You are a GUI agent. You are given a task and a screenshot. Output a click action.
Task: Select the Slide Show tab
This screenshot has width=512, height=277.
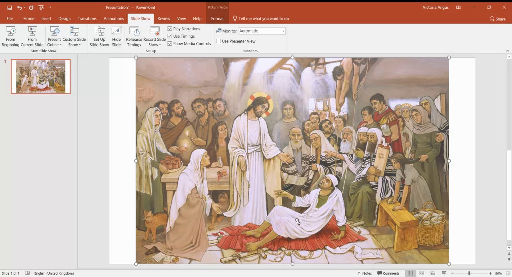[x=141, y=18]
